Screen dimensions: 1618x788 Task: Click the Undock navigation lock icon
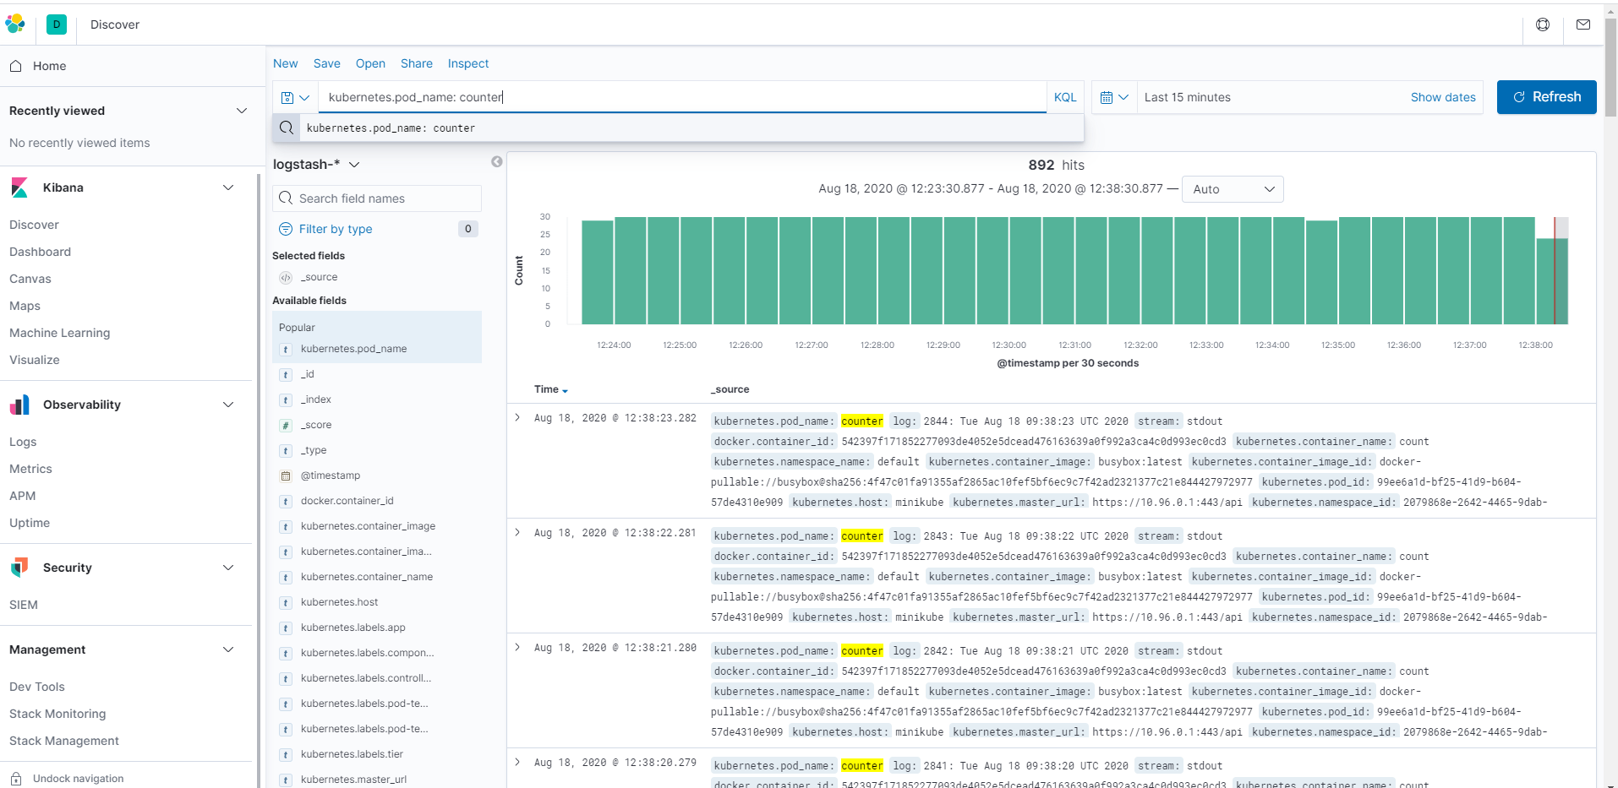[16, 779]
